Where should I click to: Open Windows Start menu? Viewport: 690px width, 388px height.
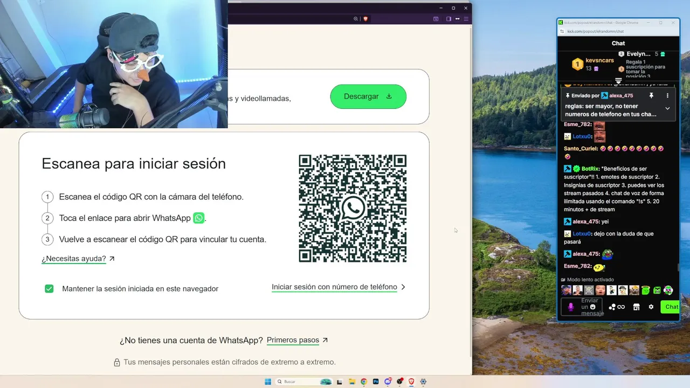[x=268, y=382]
